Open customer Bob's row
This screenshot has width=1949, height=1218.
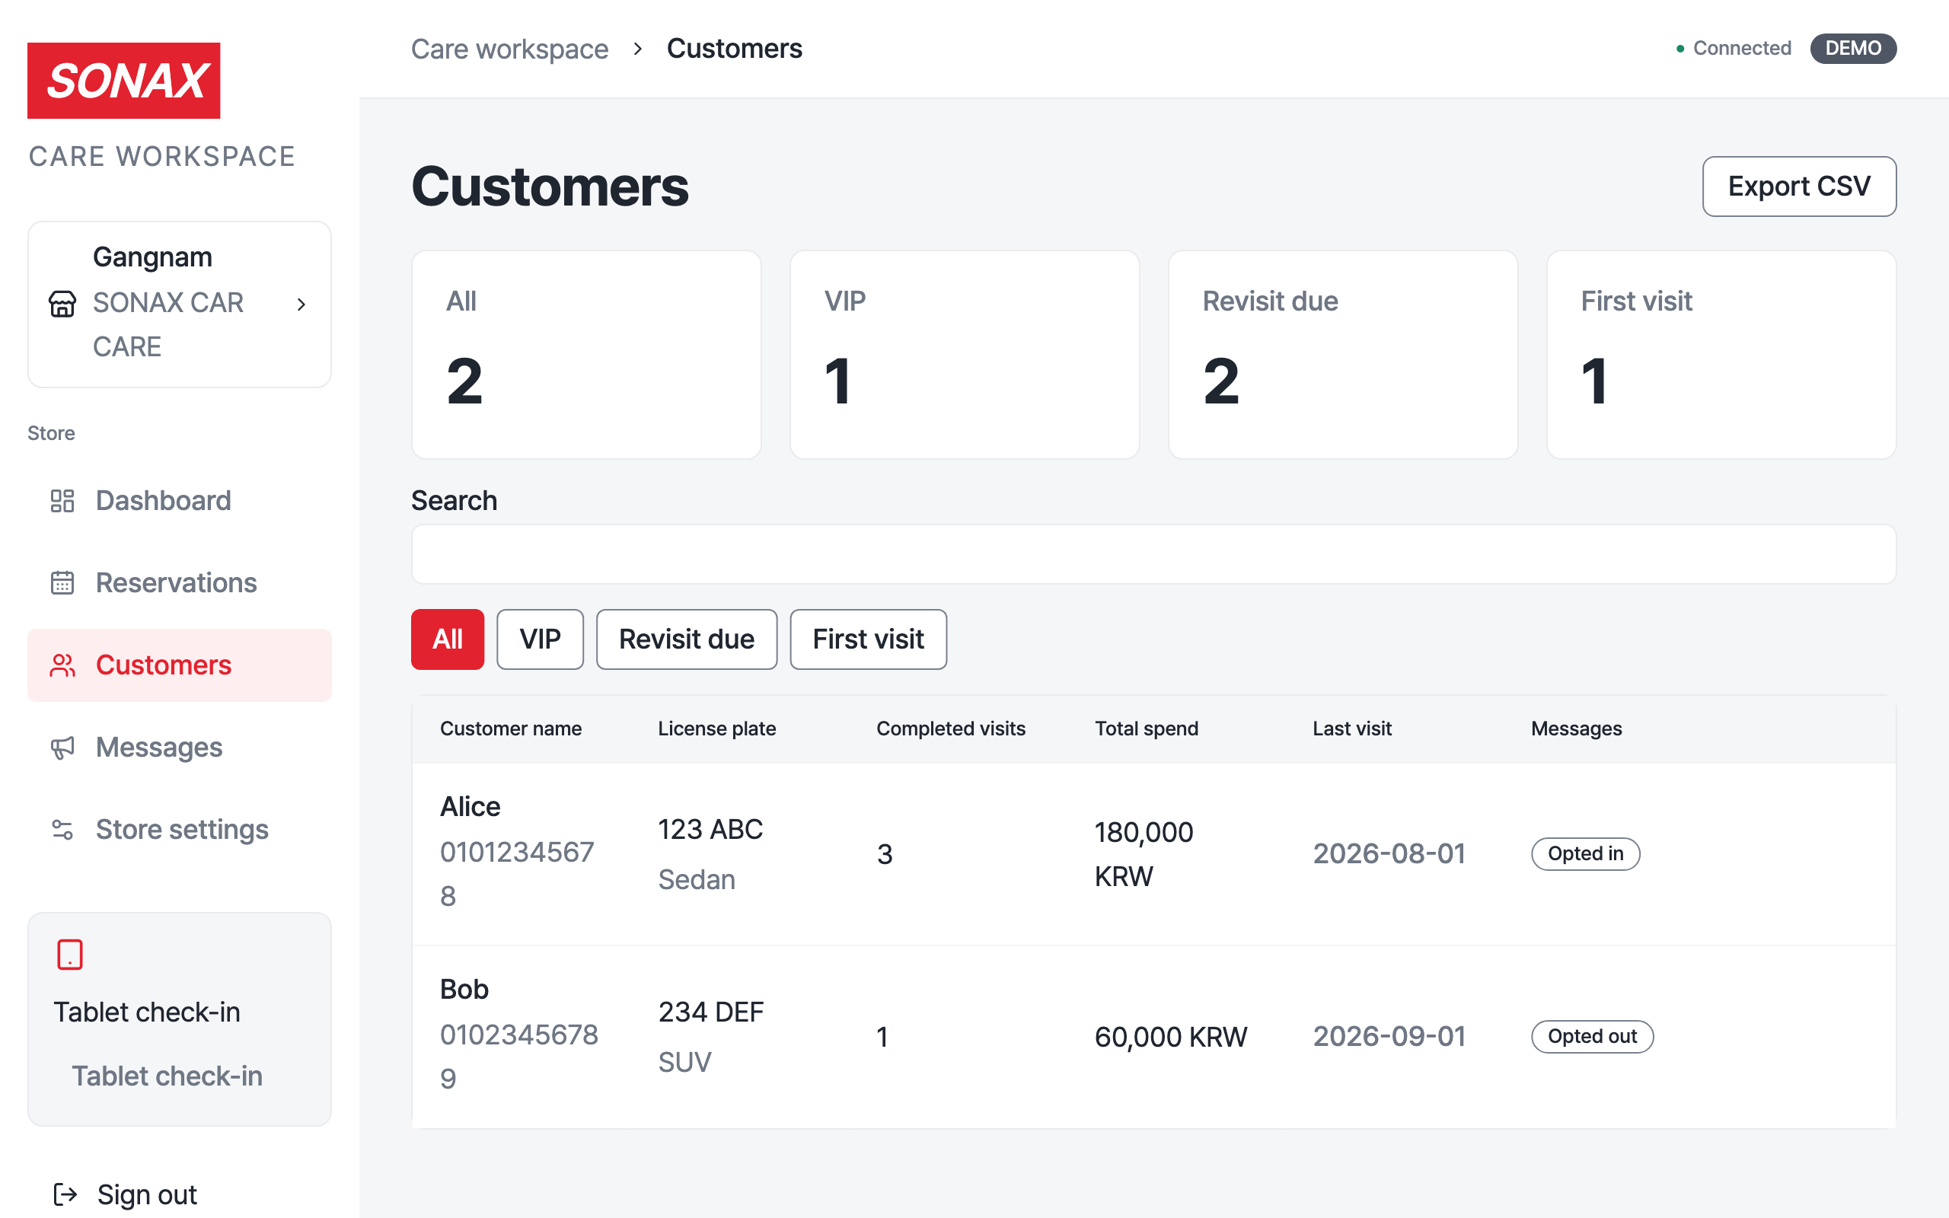1153,1037
